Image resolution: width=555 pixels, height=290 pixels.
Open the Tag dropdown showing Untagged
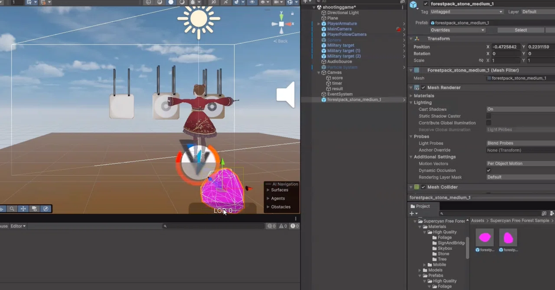467,12
